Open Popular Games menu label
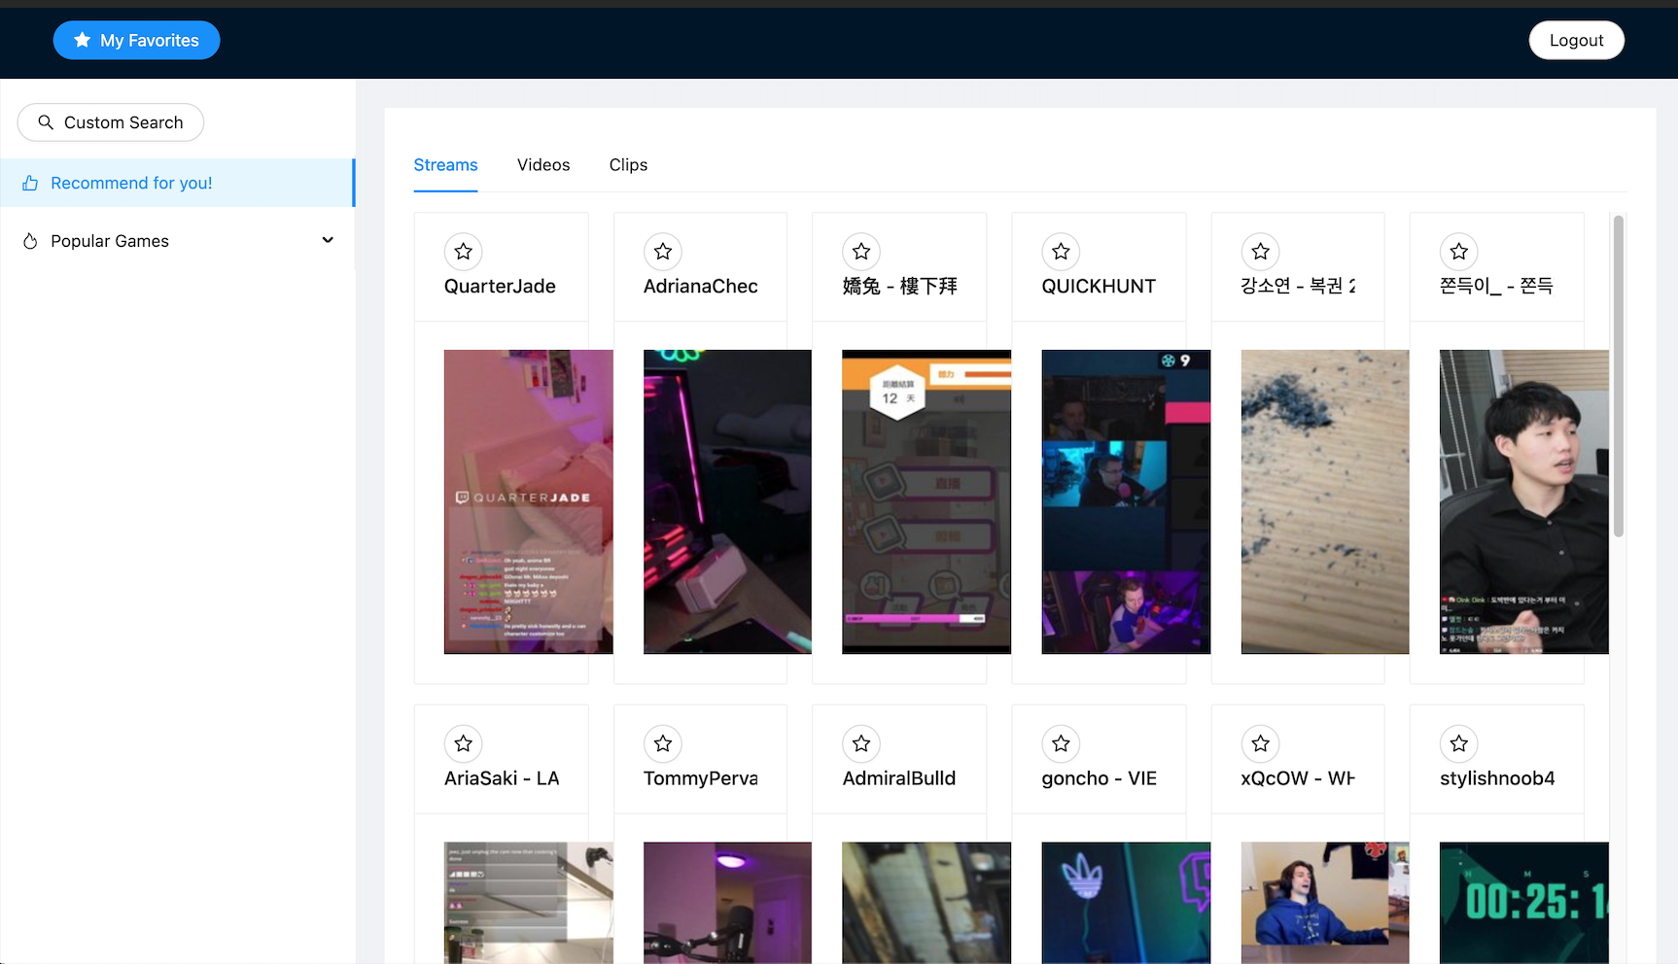 tap(110, 241)
